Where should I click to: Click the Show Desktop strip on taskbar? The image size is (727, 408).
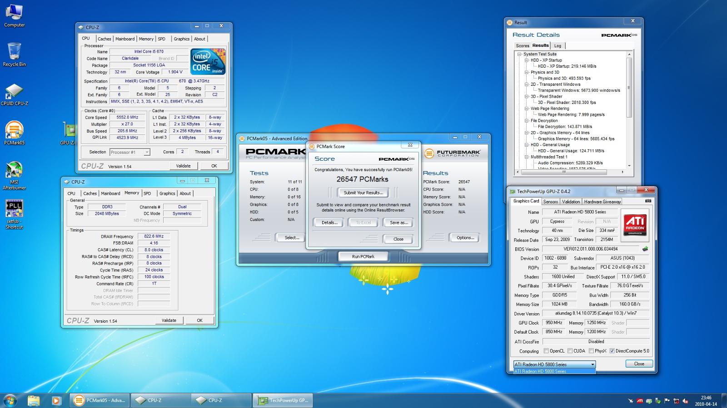point(724,400)
